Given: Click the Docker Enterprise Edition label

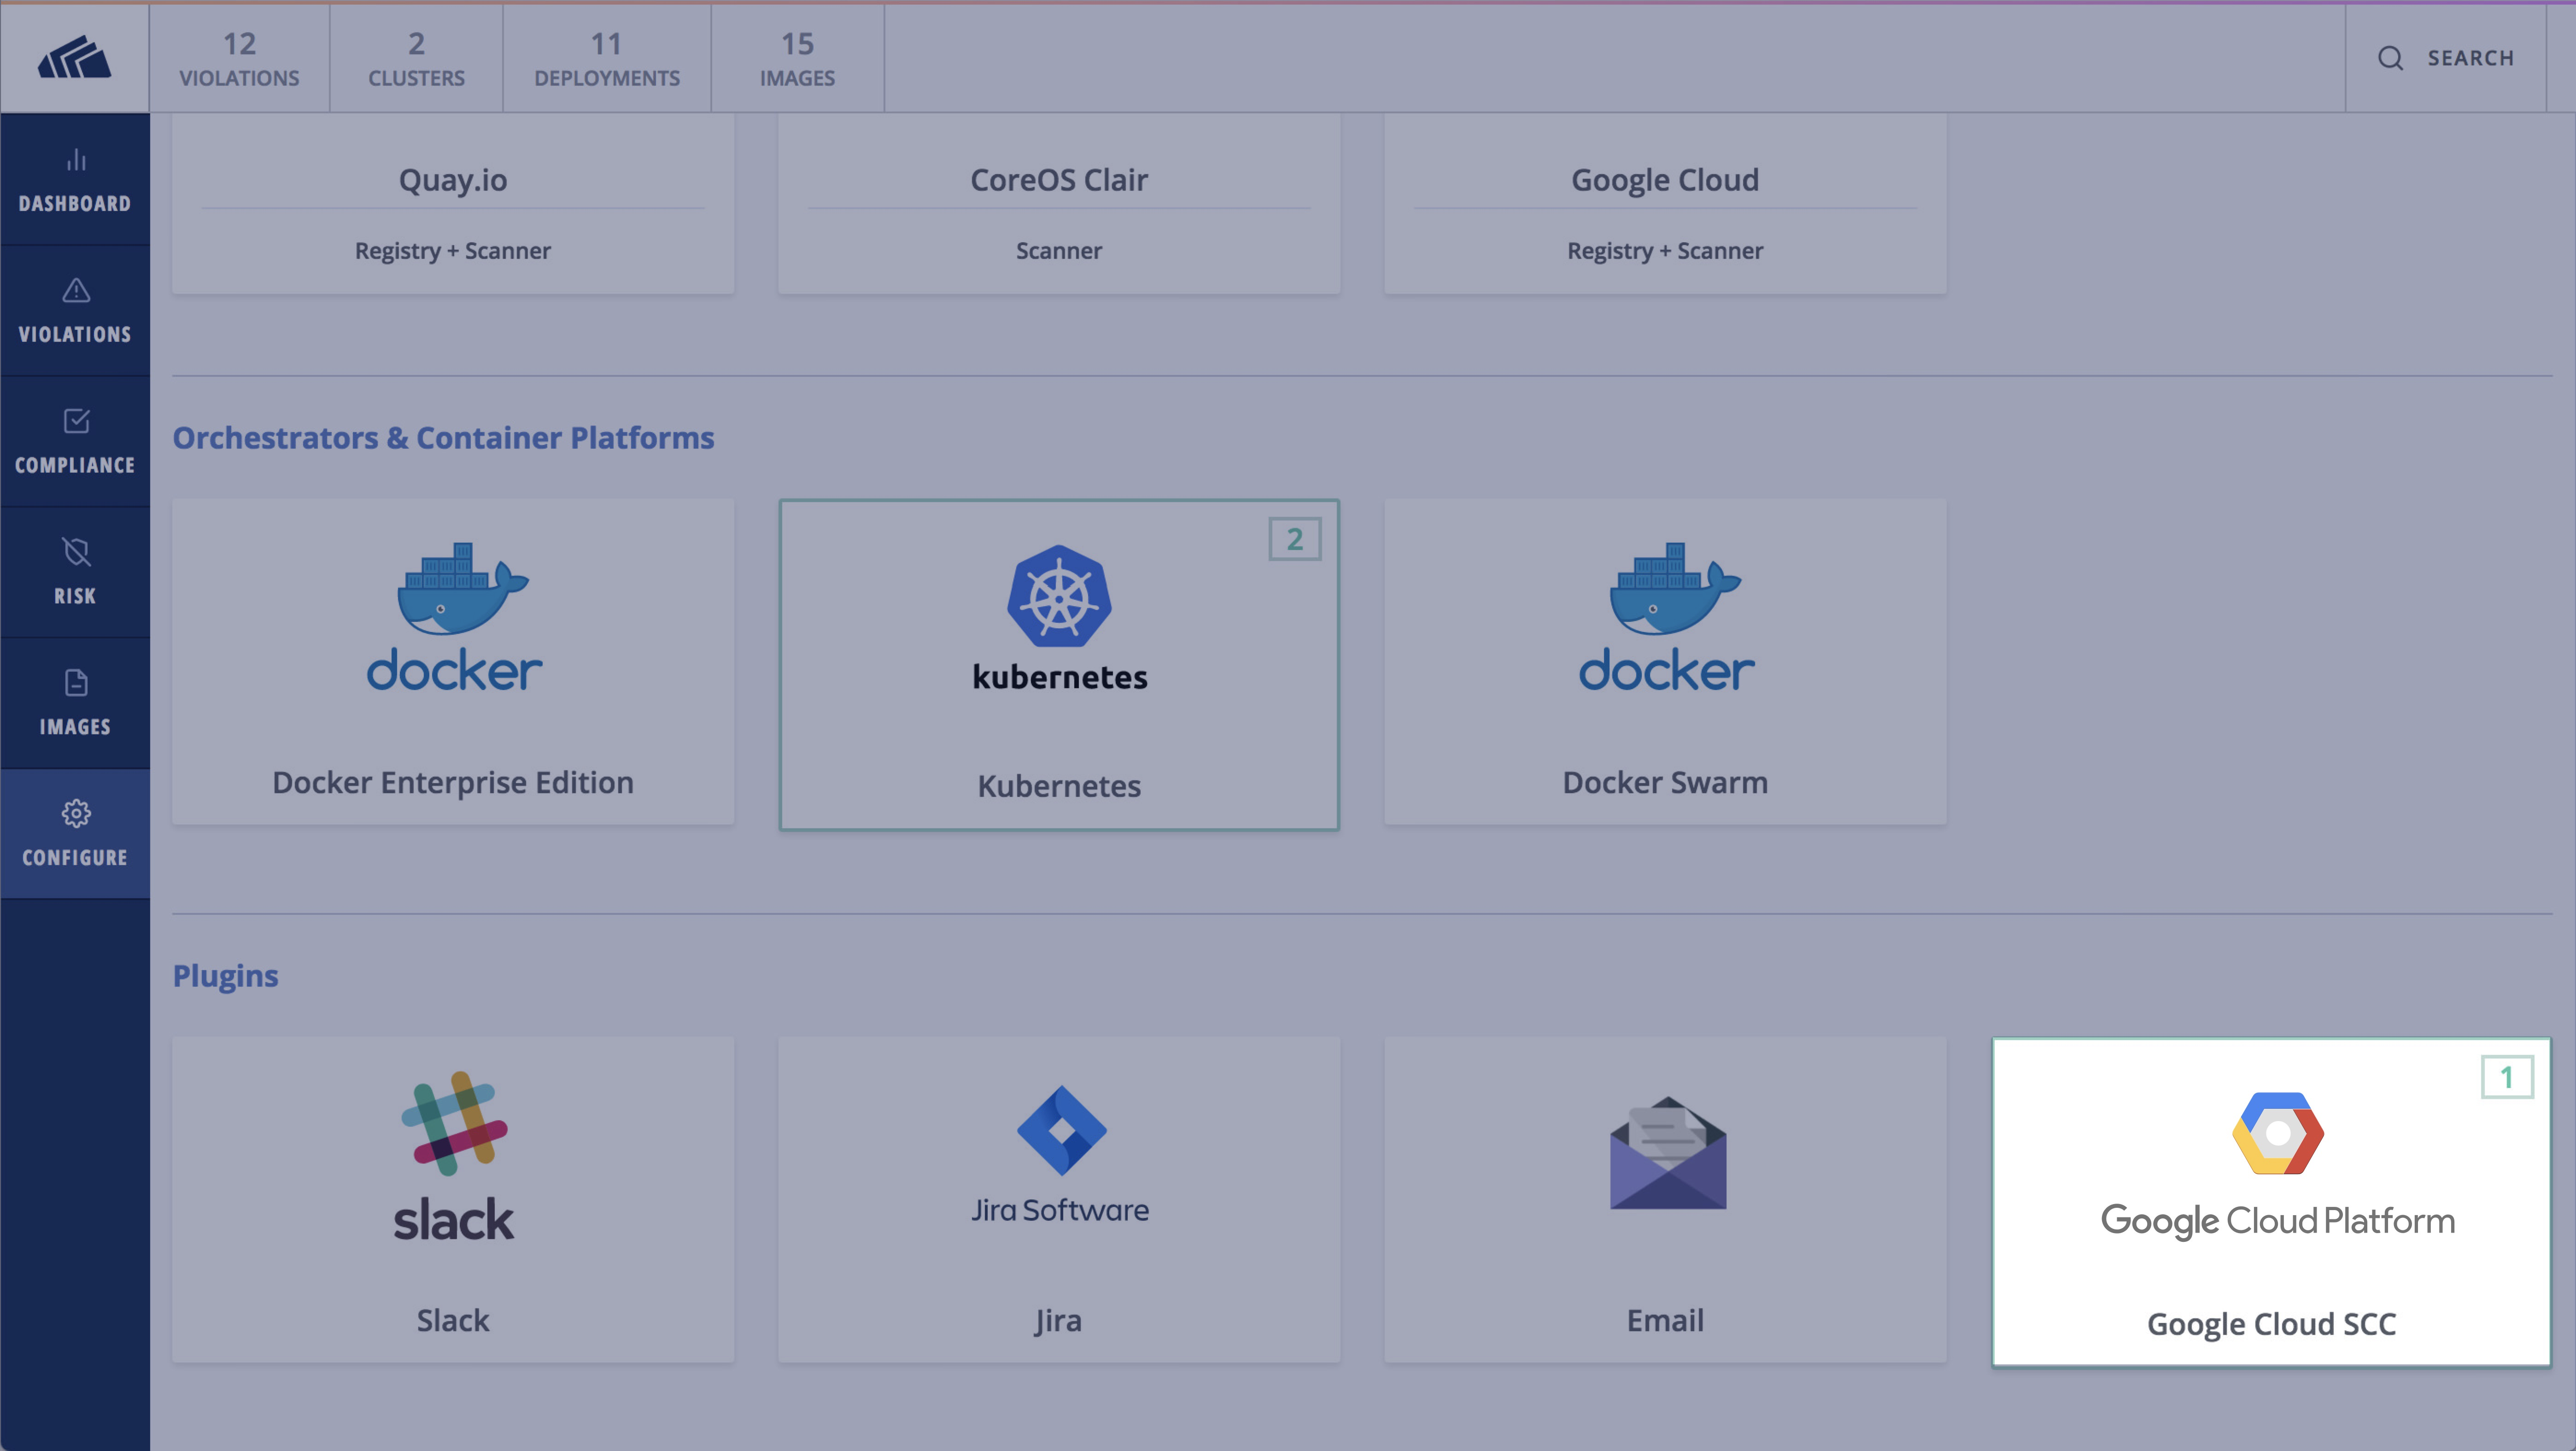Looking at the screenshot, I should (x=453, y=782).
